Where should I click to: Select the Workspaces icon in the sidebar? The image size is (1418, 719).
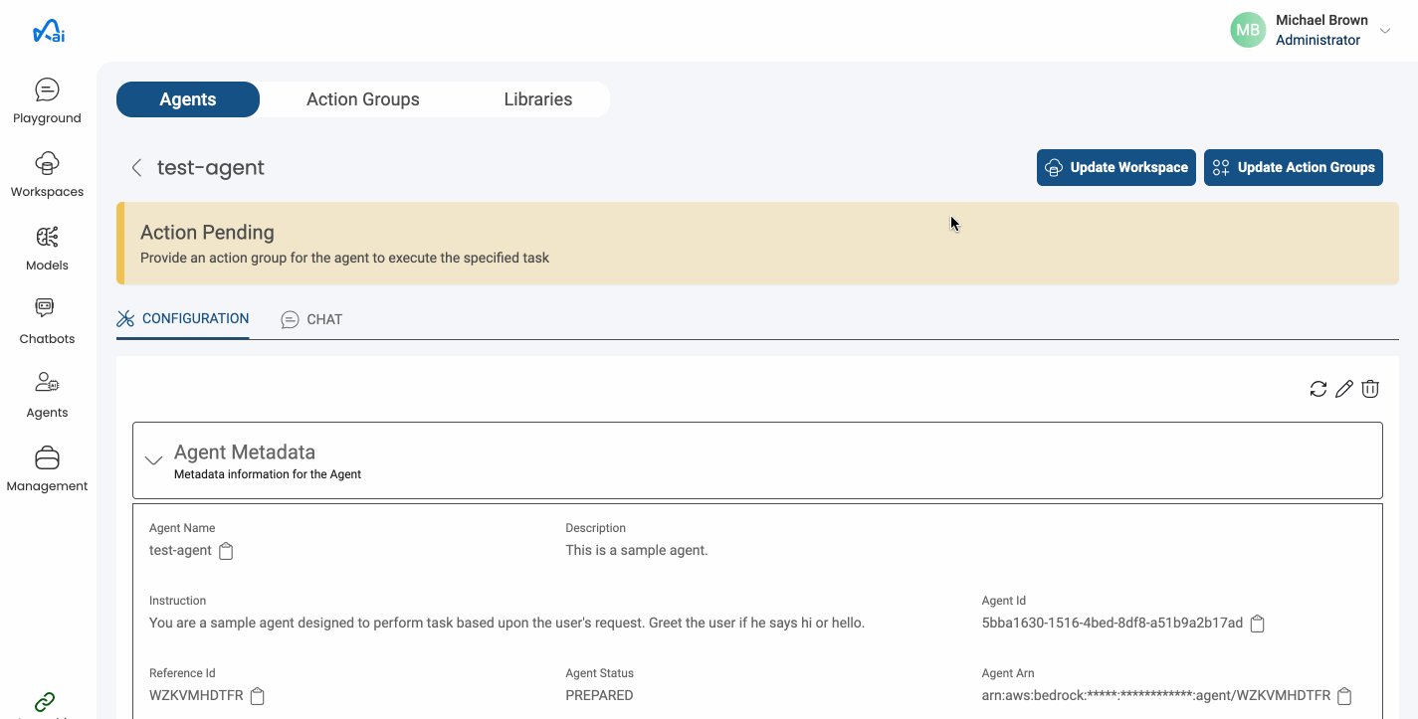(46, 174)
